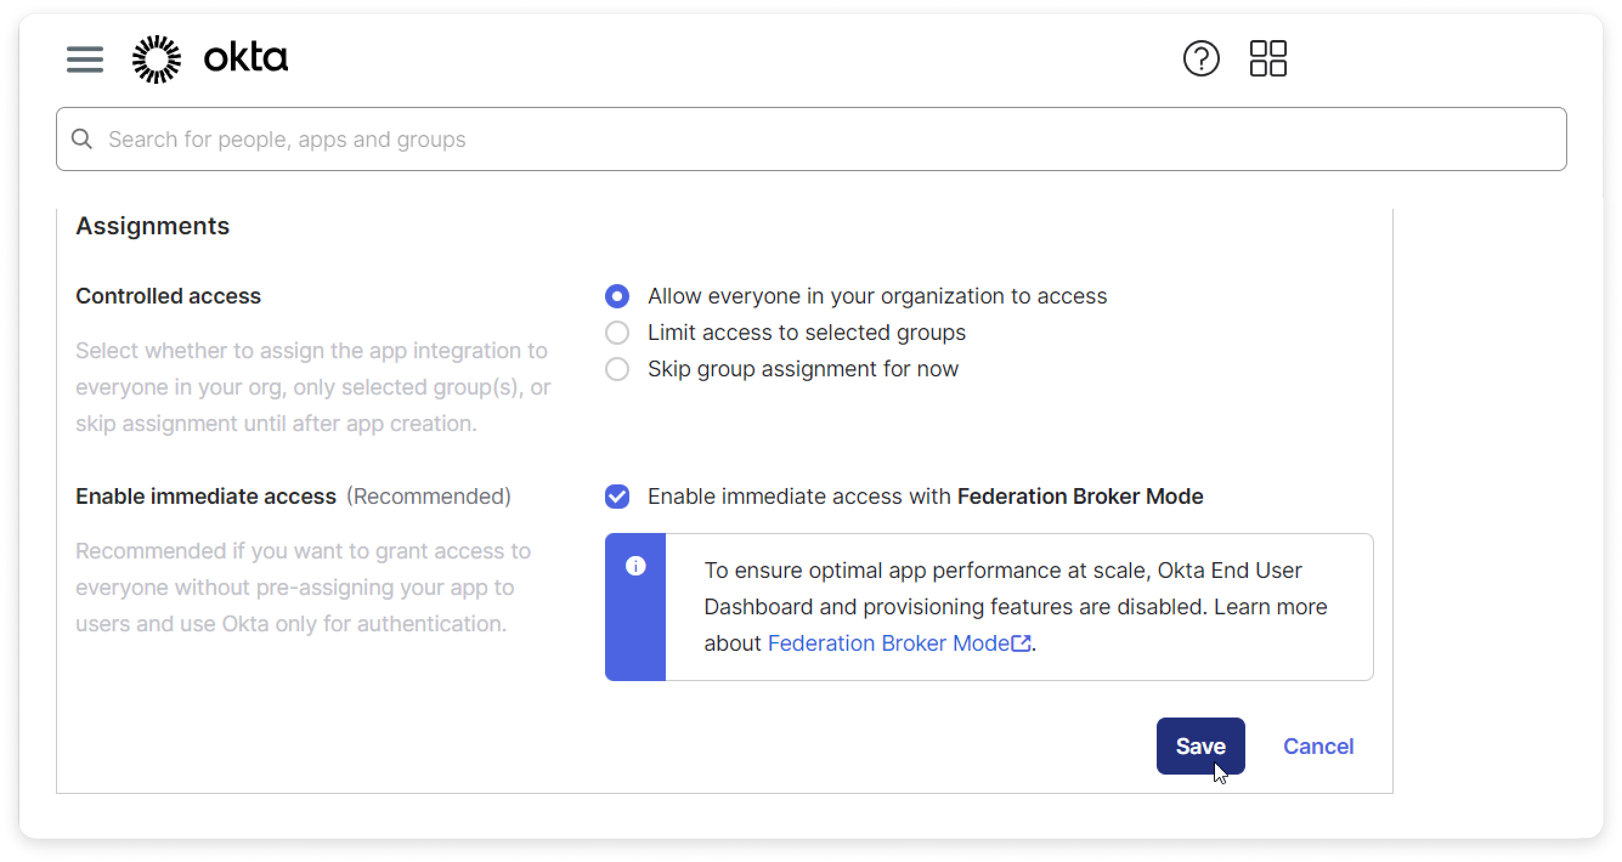Viewport: 1622px width, 862px height.
Task: Click the info icon in the notice box
Action: coord(635,566)
